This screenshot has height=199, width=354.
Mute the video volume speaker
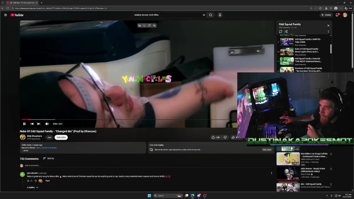[x=47, y=124]
